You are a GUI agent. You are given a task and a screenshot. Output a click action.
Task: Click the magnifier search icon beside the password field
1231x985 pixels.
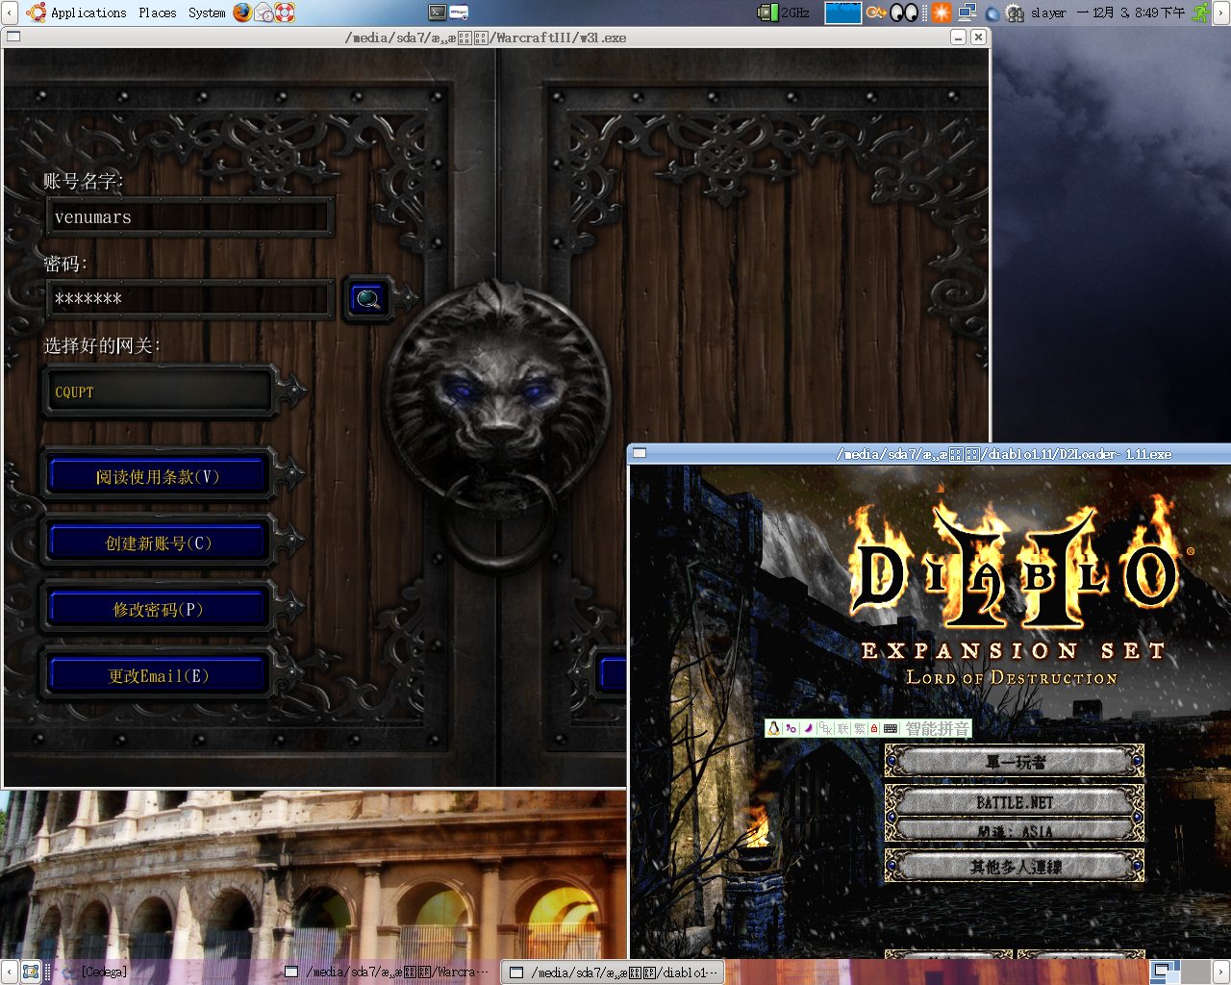(x=367, y=299)
